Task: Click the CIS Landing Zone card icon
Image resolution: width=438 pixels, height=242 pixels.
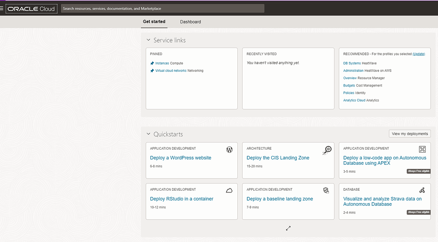Action: 327,150
